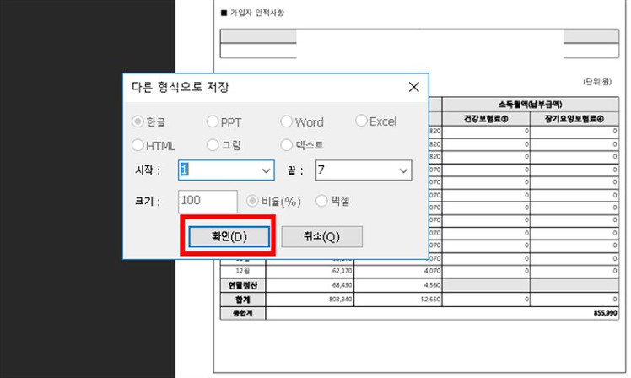Click the 855,990 total value
The image size is (631, 378).
pyautogui.click(x=605, y=313)
